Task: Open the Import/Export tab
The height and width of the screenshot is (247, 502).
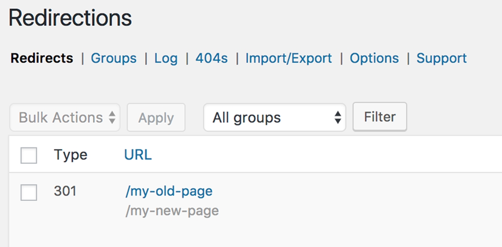Action: tap(288, 58)
